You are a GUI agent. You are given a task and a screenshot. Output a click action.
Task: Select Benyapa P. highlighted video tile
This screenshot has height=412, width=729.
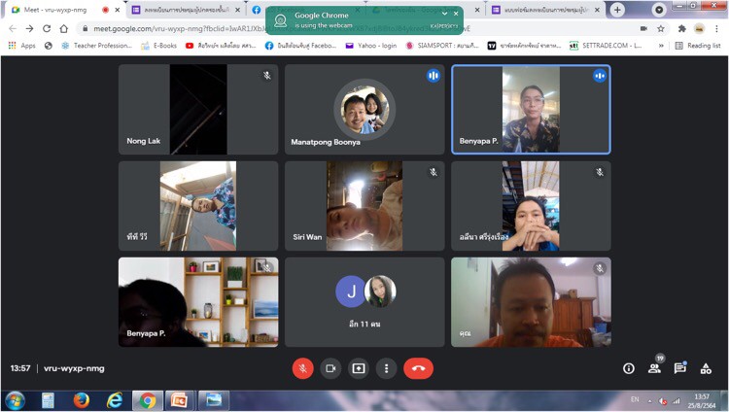pyautogui.click(x=531, y=109)
